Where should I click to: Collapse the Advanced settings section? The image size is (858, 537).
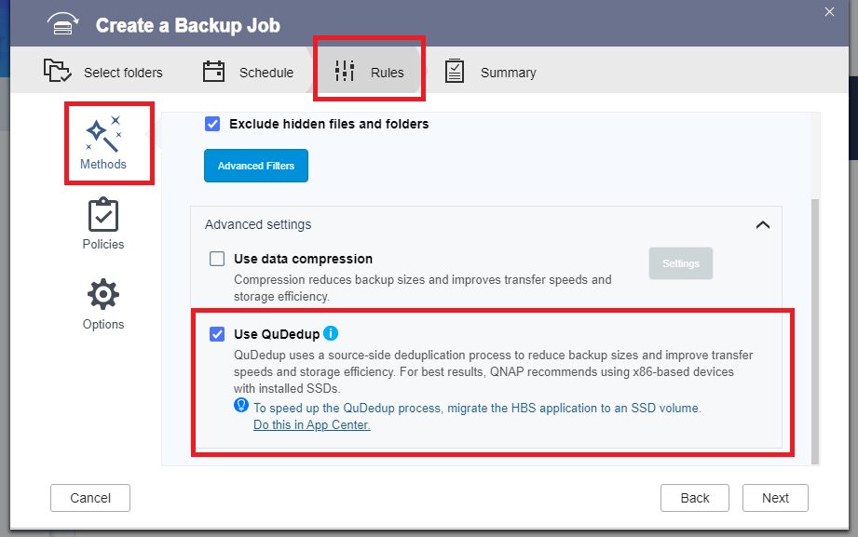coord(762,224)
